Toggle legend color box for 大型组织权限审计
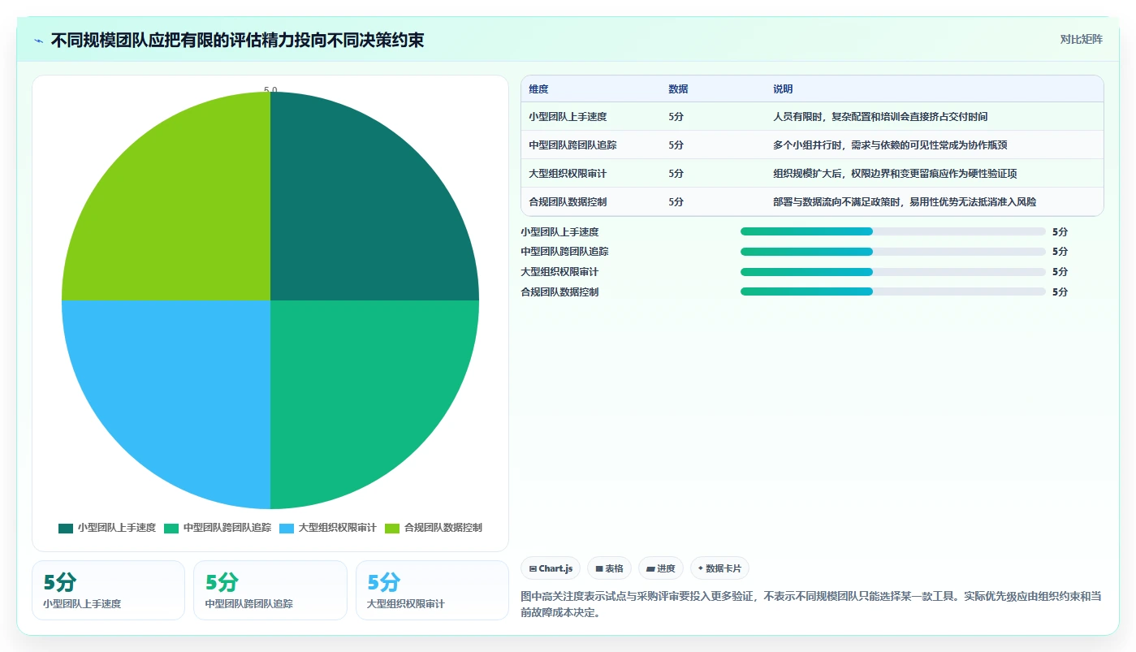Viewport: 1136px width, 652px height. pyautogui.click(x=287, y=528)
